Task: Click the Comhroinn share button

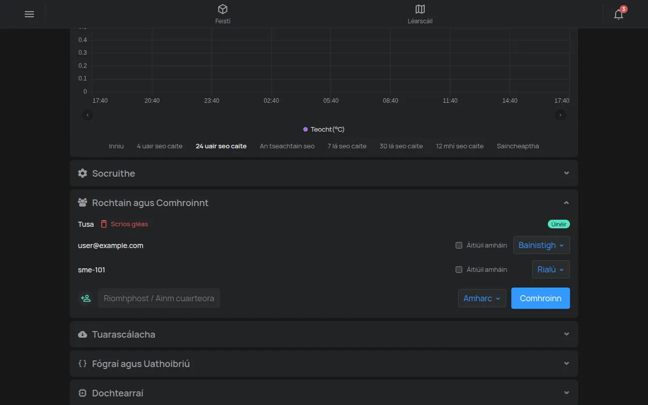Action: pyautogui.click(x=541, y=298)
